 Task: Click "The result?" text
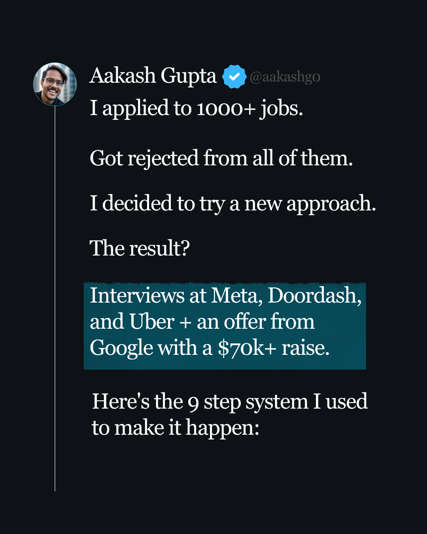tap(140, 248)
